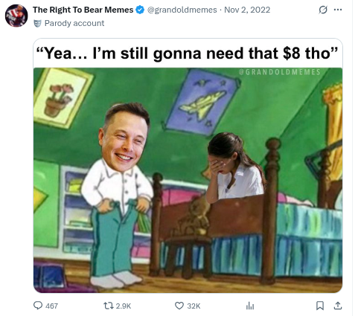The width and height of the screenshot is (358, 316).
Task: Click the 32K likes count
Action: (194, 306)
